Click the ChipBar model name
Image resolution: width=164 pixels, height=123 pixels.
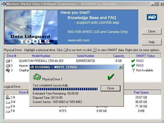[x=24, y=70]
